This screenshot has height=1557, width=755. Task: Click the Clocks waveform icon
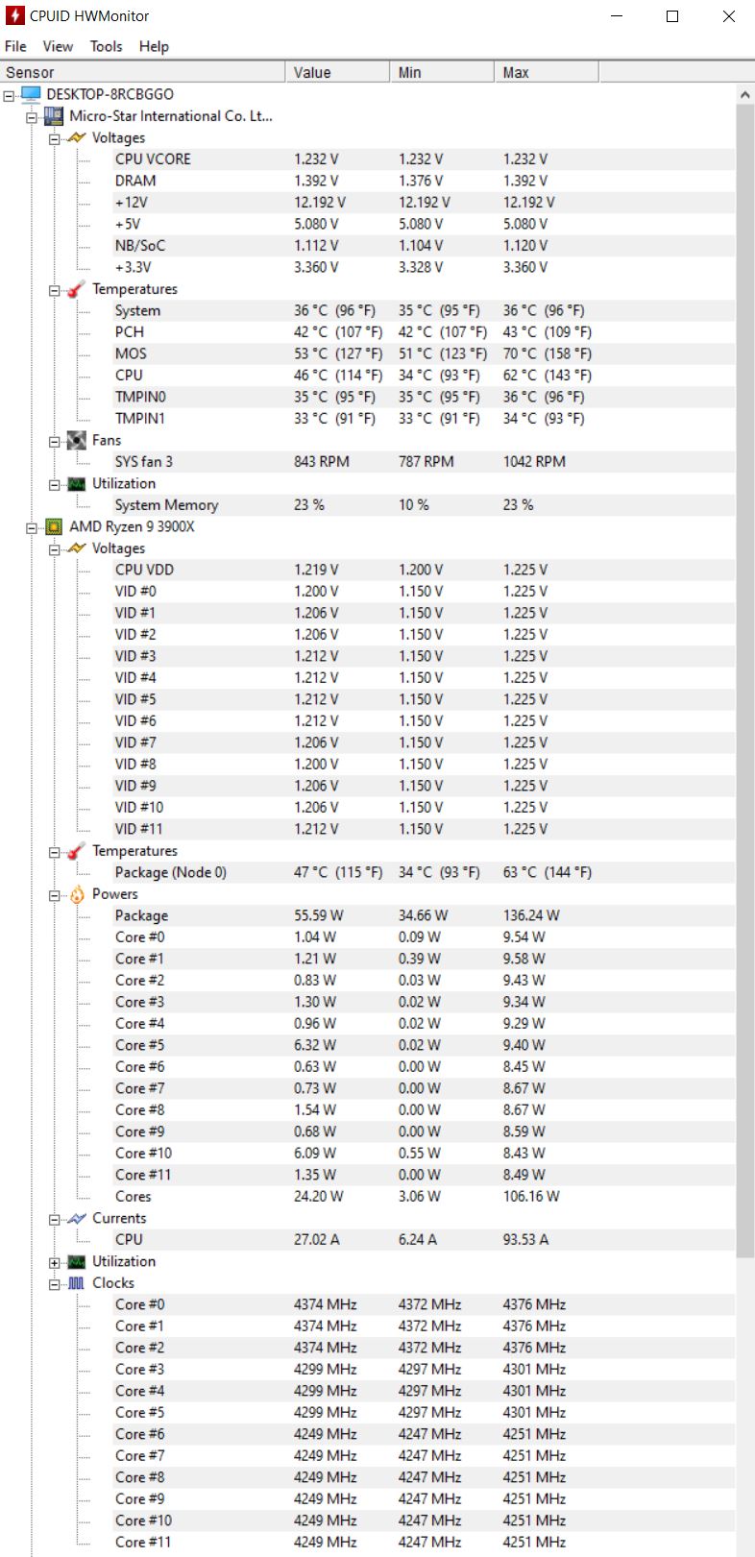click(x=77, y=1283)
